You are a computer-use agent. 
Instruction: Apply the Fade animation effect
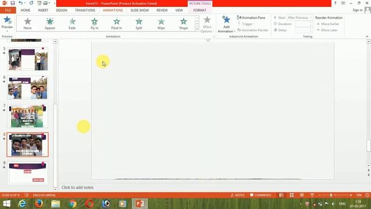(x=72, y=23)
